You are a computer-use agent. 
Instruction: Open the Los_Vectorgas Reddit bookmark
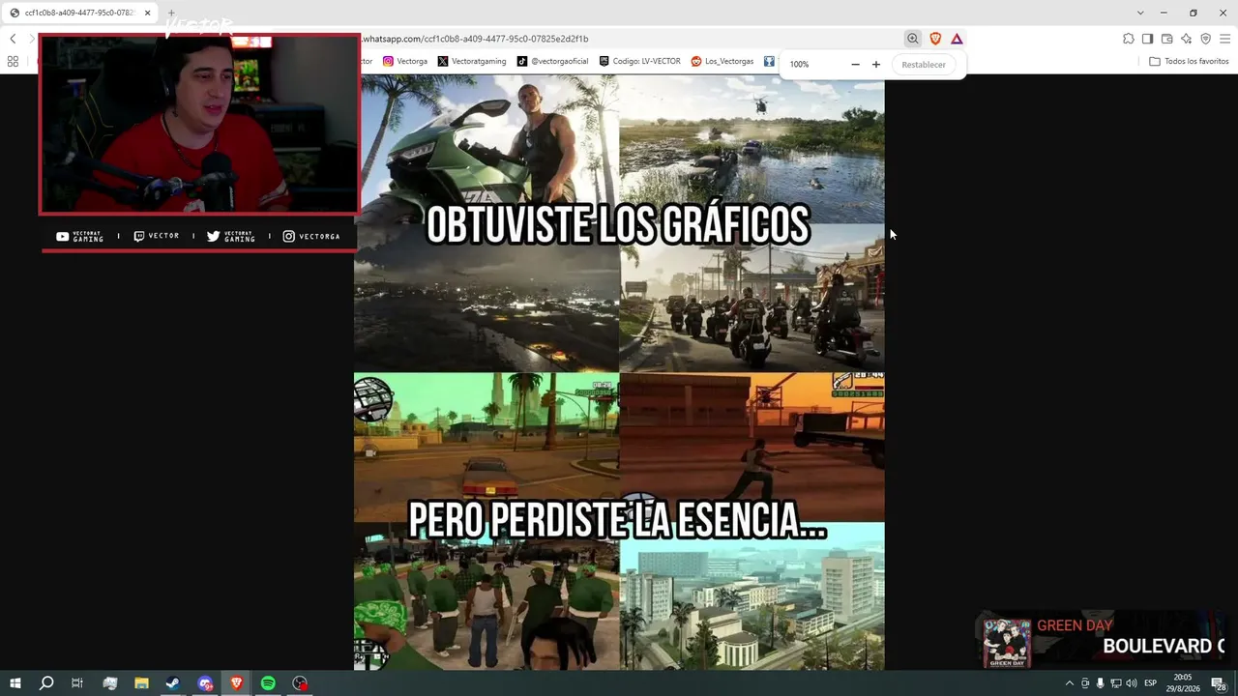point(722,61)
